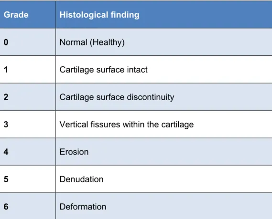The width and height of the screenshot is (272, 219).
Task: Click the Denudation finding cell
Action: tap(164, 179)
